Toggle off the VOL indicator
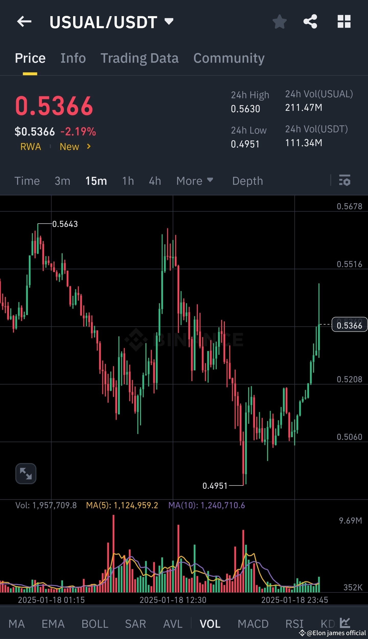Viewport: 368px width, 639px height. pos(210,623)
